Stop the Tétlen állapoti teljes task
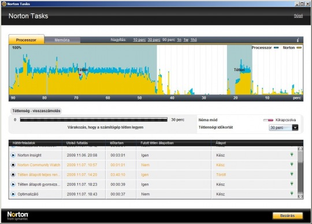Screen dimensions: 312x224 click(13, 174)
